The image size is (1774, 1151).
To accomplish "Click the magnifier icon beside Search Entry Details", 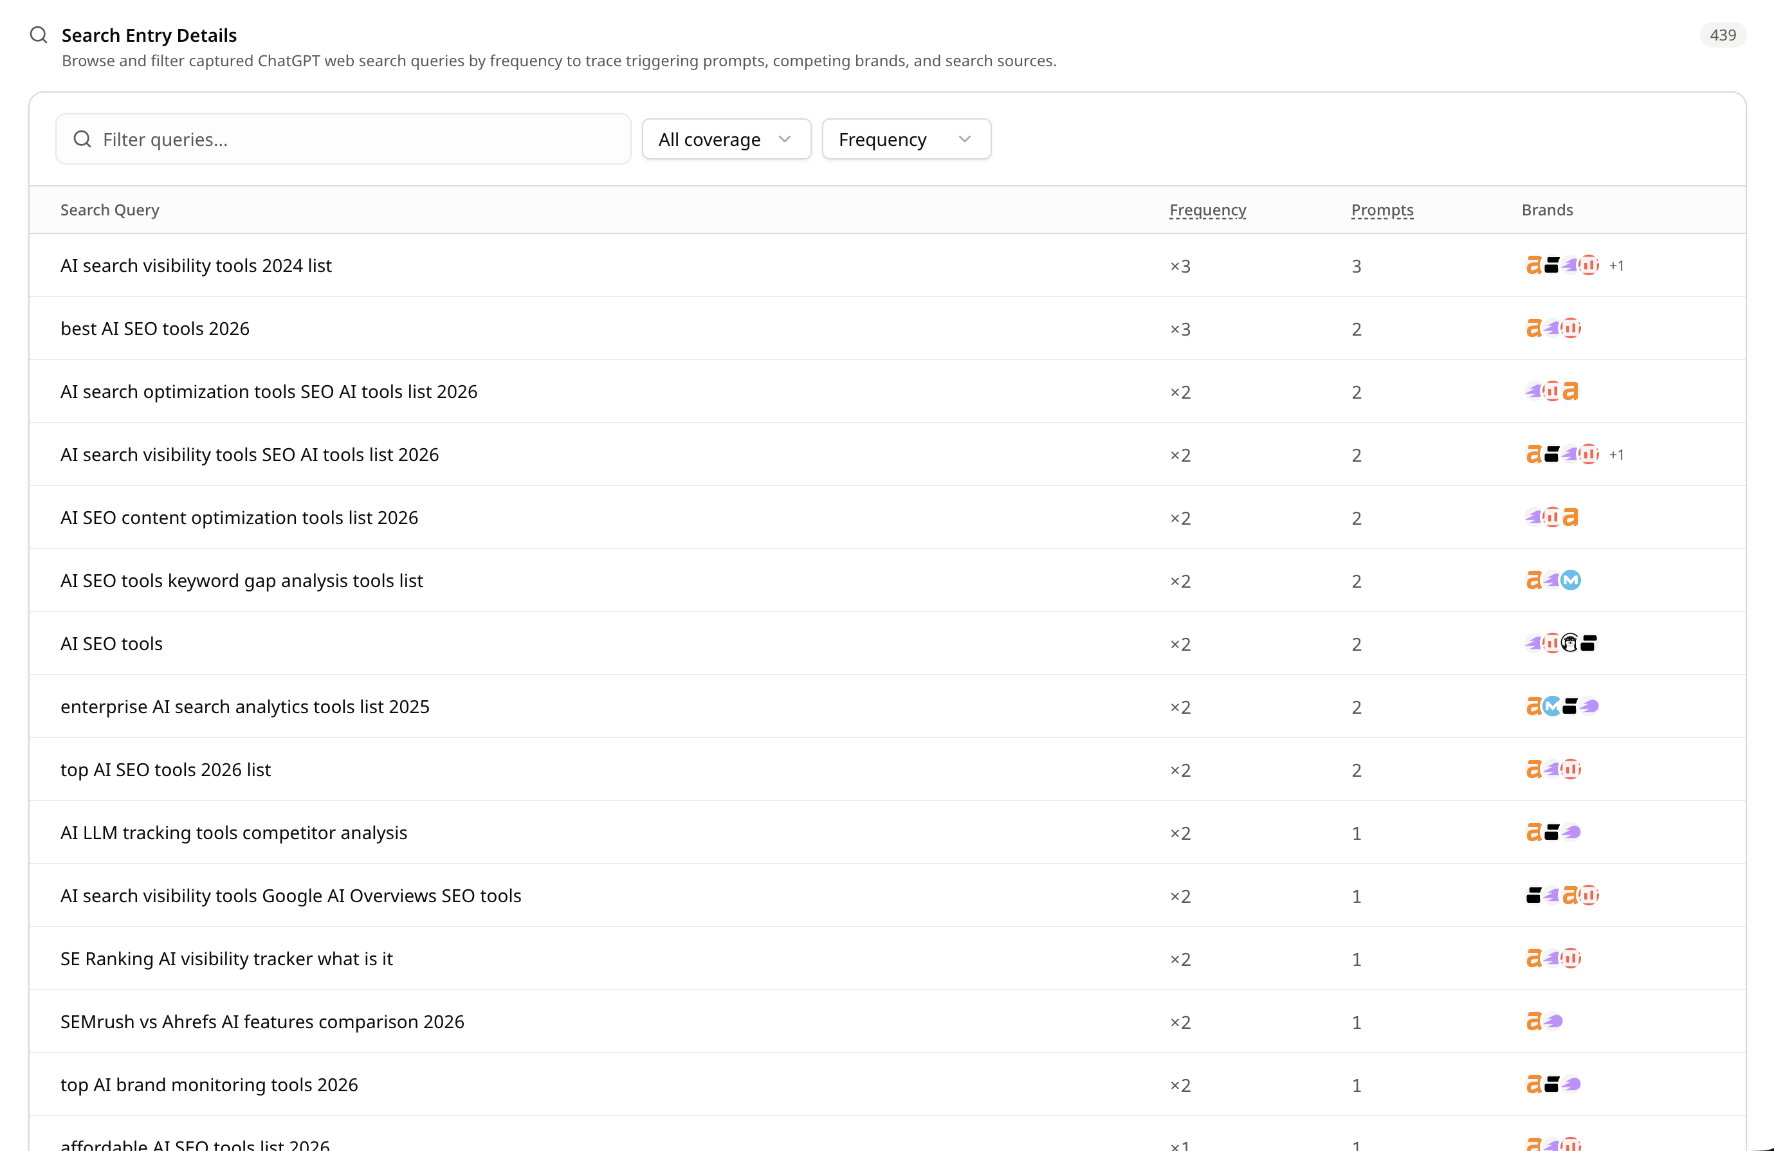I will coord(39,35).
